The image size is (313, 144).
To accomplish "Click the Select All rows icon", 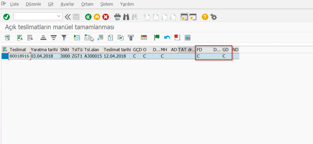I will click(x=20, y=37).
